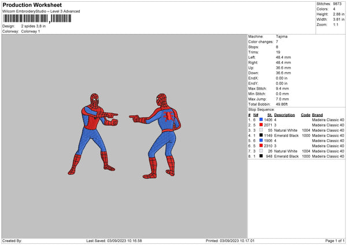Choose the white swatch in stop row 7
The width and height of the screenshot is (347, 245).
tap(261, 151)
